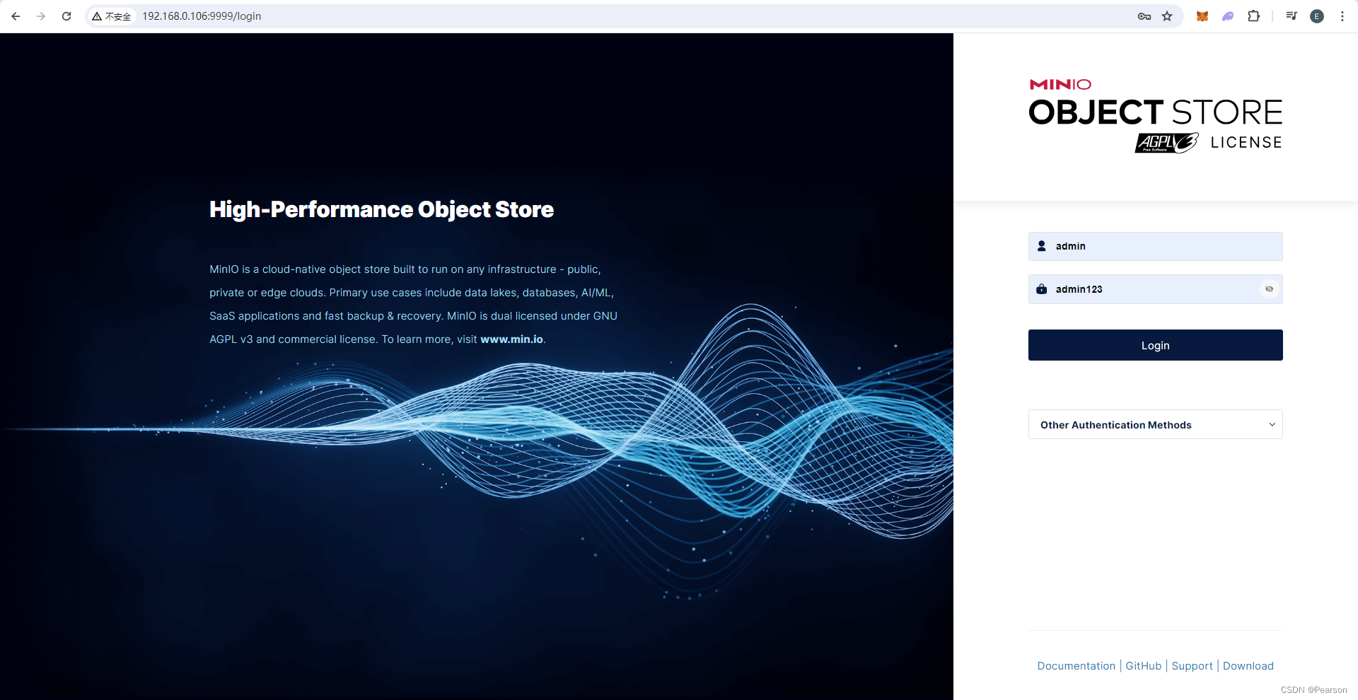Visit the www.min.io link

click(x=512, y=339)
